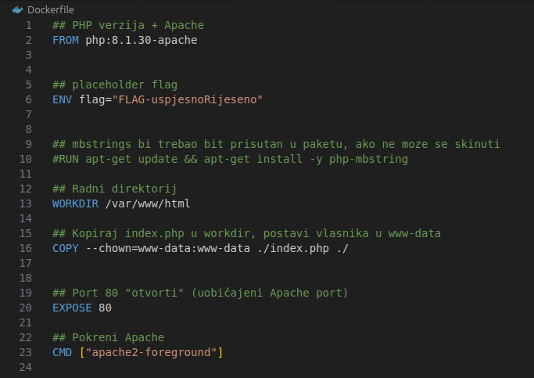Click the commented-out #RUN apt-get line
Viewport: 534px width, 378px height.
coord(230,159)
